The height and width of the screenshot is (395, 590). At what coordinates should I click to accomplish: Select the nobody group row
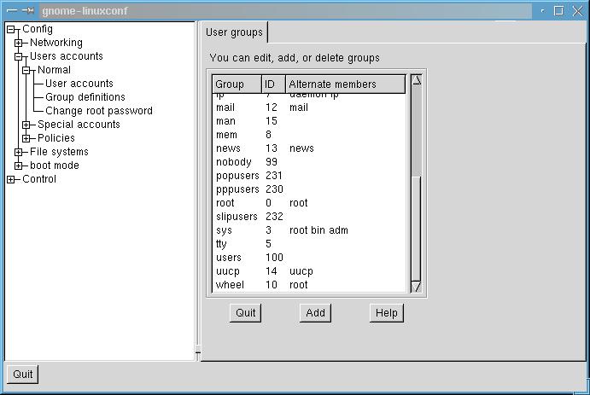[309, 162]
